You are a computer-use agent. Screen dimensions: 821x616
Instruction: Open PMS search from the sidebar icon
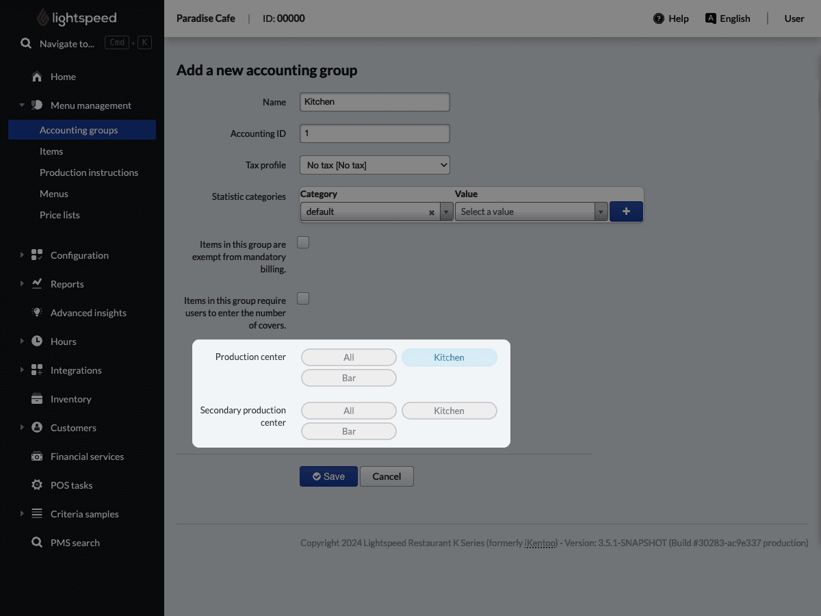36,542
